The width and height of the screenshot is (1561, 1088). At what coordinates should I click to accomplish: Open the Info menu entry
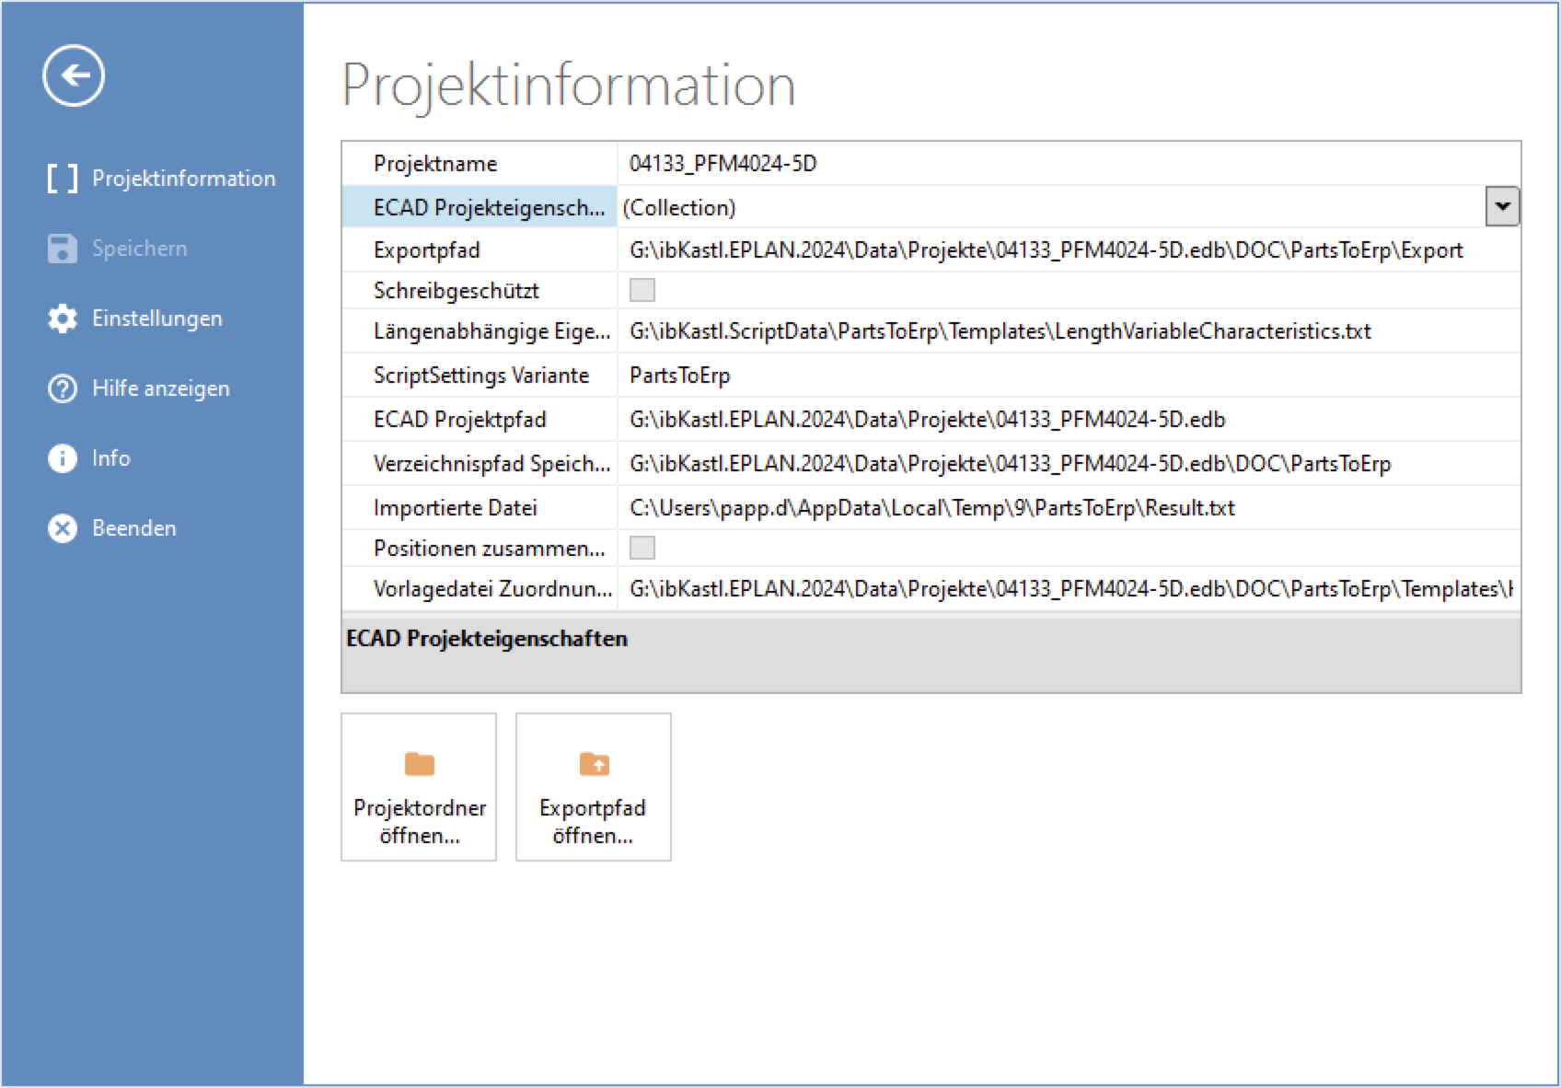[x=110, y=458]
